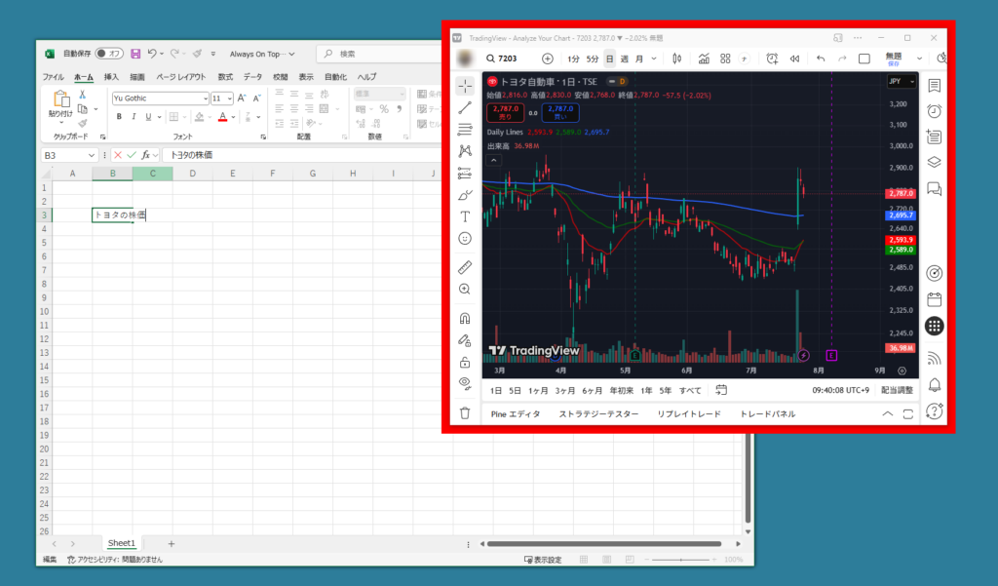
Task: Create an alert with the alarm clock plus icon
Action: 772,59
